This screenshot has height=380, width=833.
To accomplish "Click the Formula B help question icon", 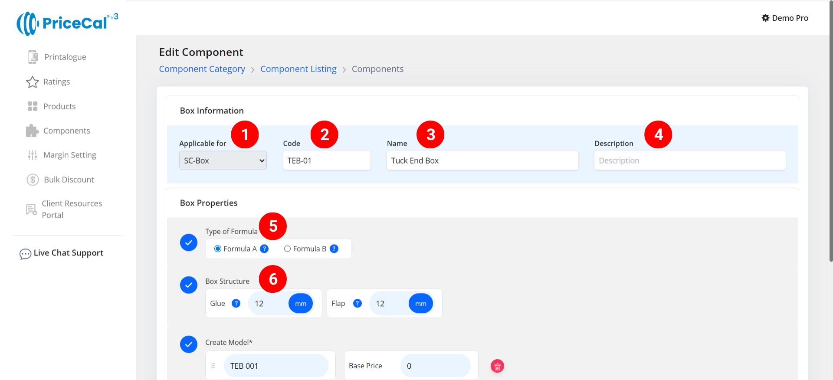I will click(334, 249).
